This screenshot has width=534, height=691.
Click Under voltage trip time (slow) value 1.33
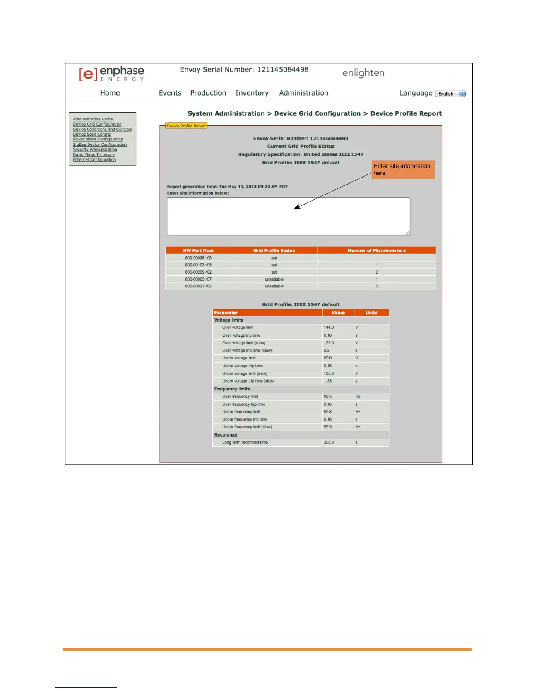point(327,381)
